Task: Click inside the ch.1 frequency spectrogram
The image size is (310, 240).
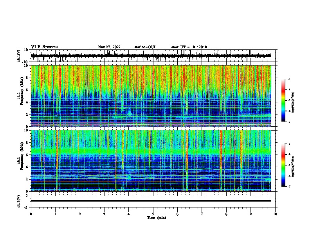Action: pyautogui.click(x=151, y=96)
